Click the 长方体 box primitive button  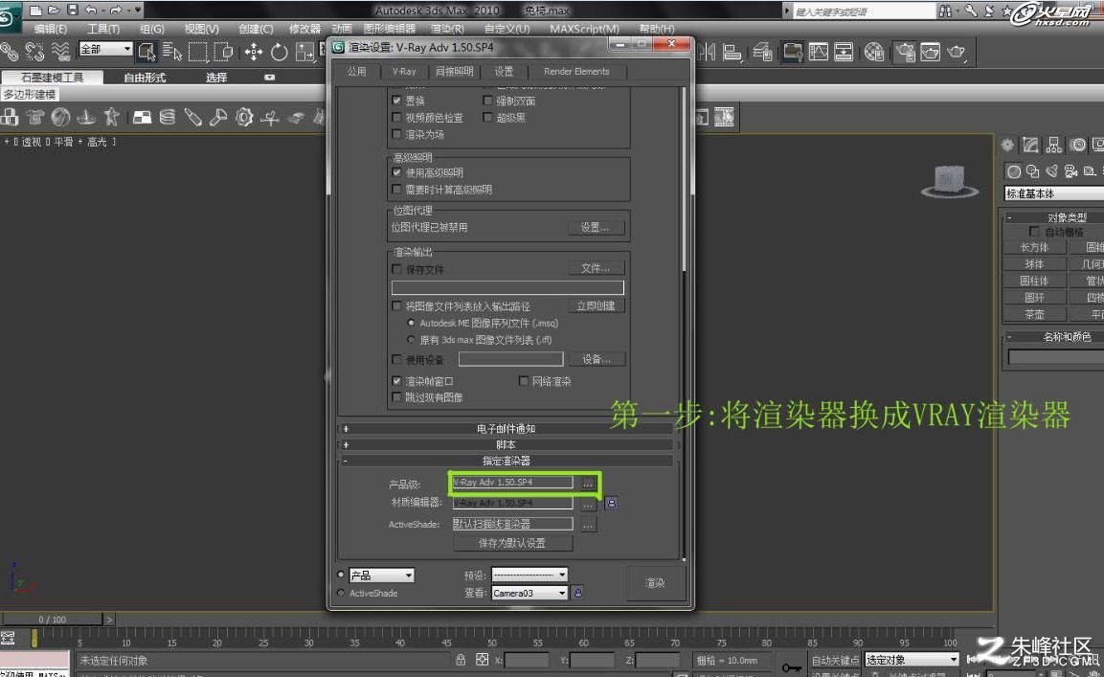pos(1034,247)
